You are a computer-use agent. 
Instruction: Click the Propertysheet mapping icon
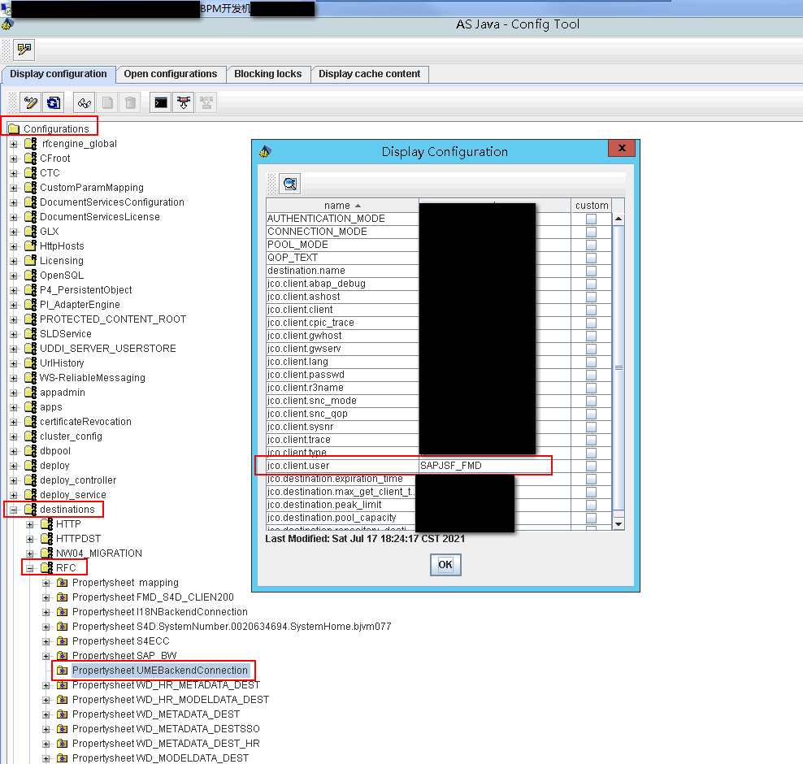pos(63,583)
